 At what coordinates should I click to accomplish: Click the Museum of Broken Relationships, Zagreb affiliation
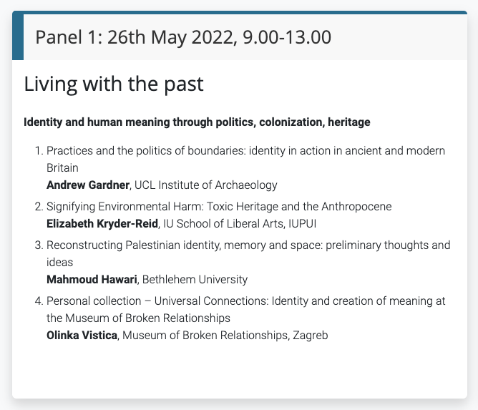point(225,335)
